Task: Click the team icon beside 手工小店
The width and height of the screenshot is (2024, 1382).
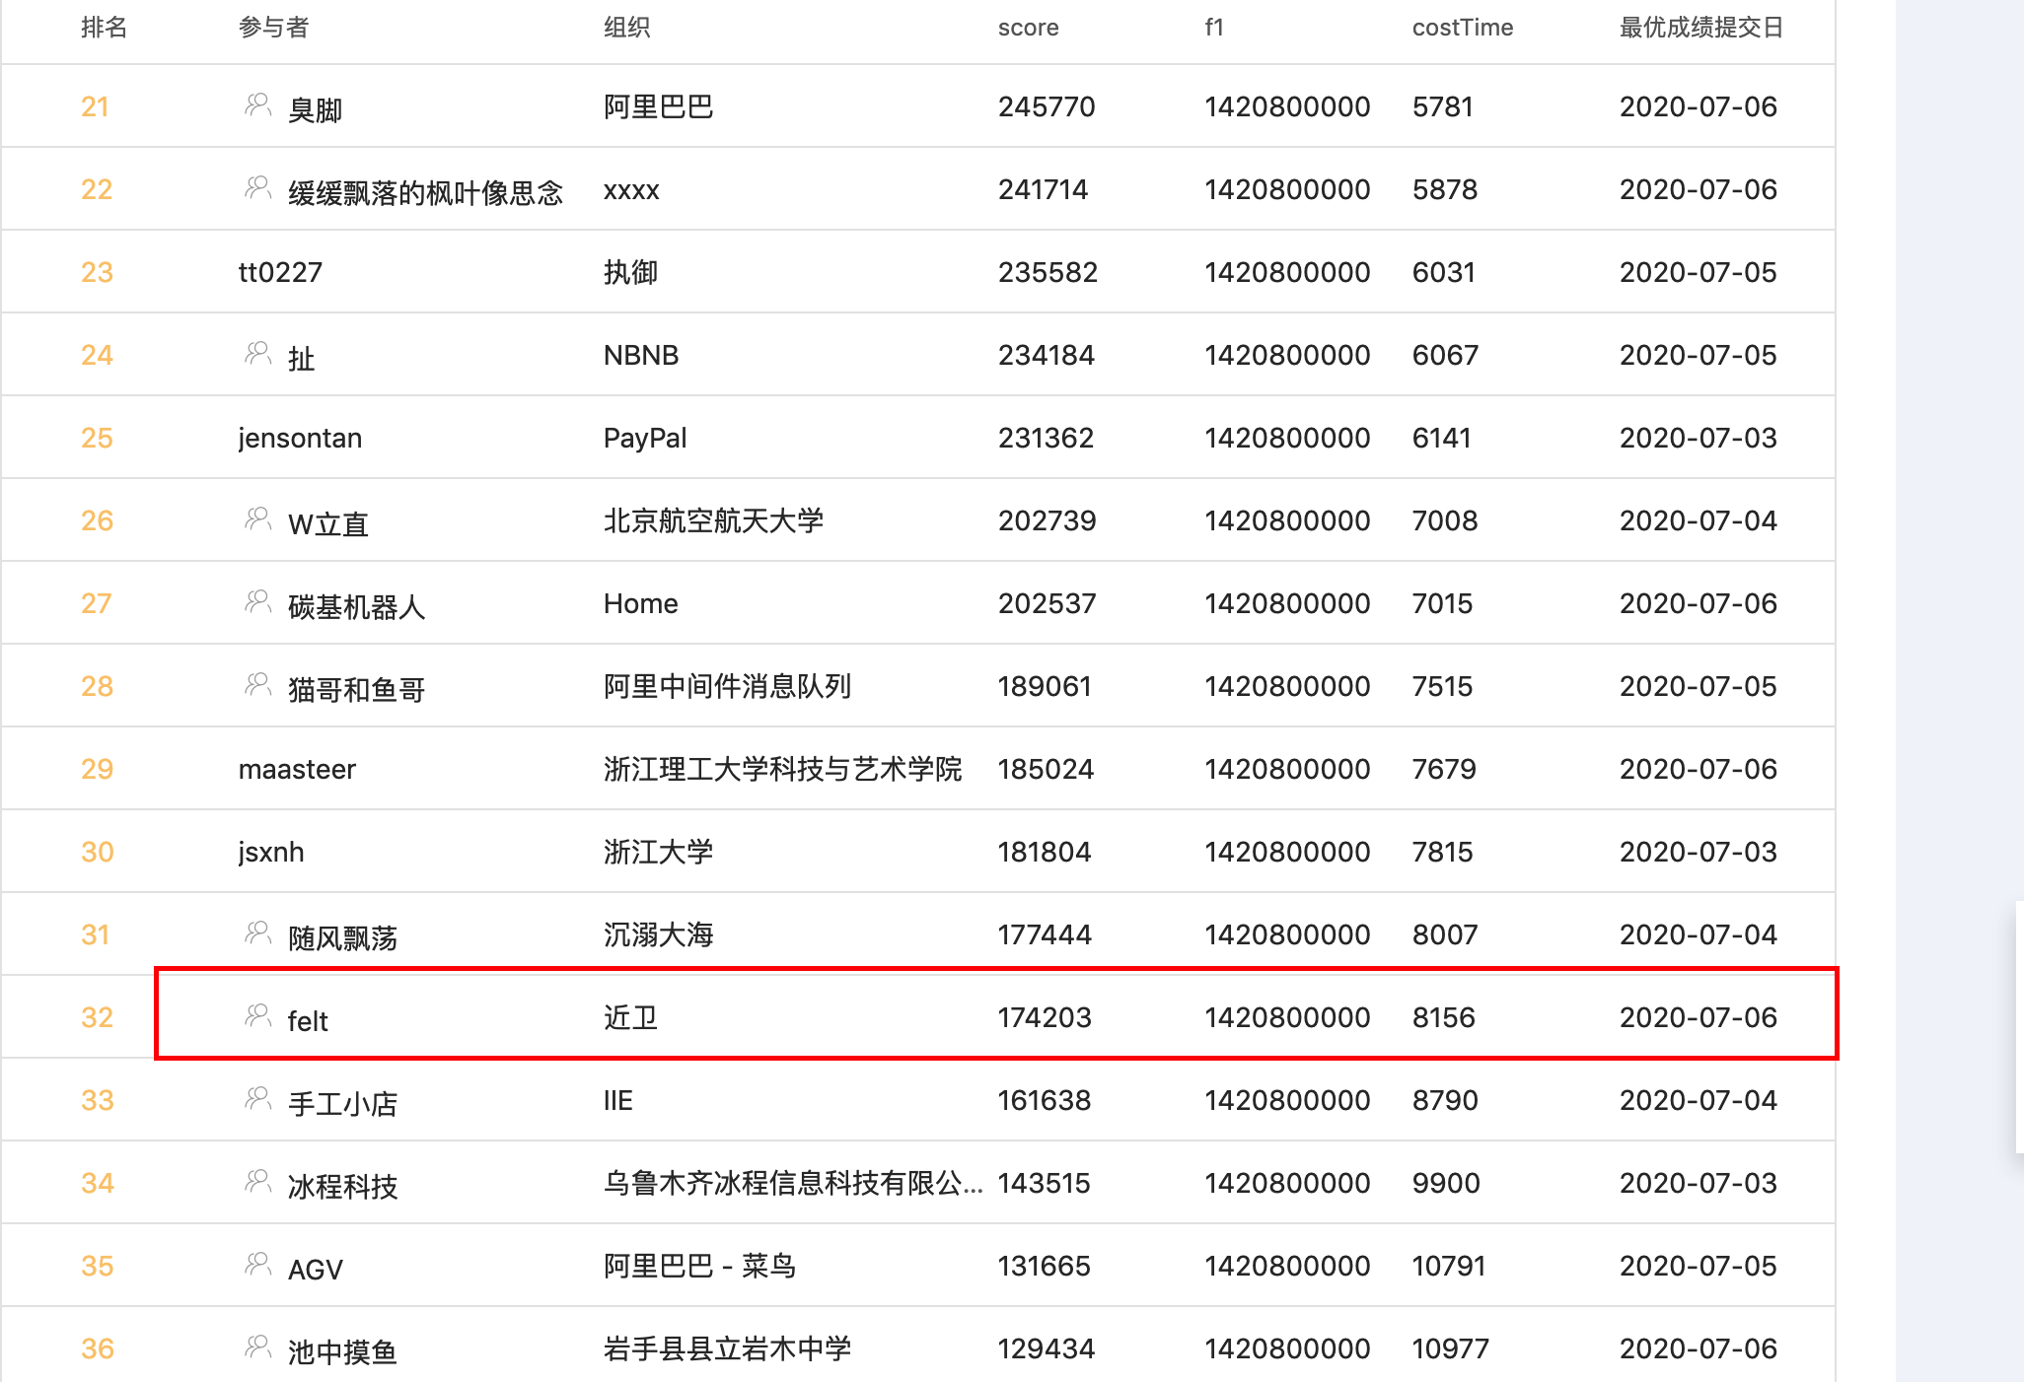Action: [x=257, y=1097]
